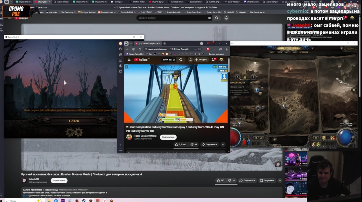Viewport: 362px width, 202px height.
Task: Clear the search field in small browser
Action: pyautogui.click(x=174, y=60)
